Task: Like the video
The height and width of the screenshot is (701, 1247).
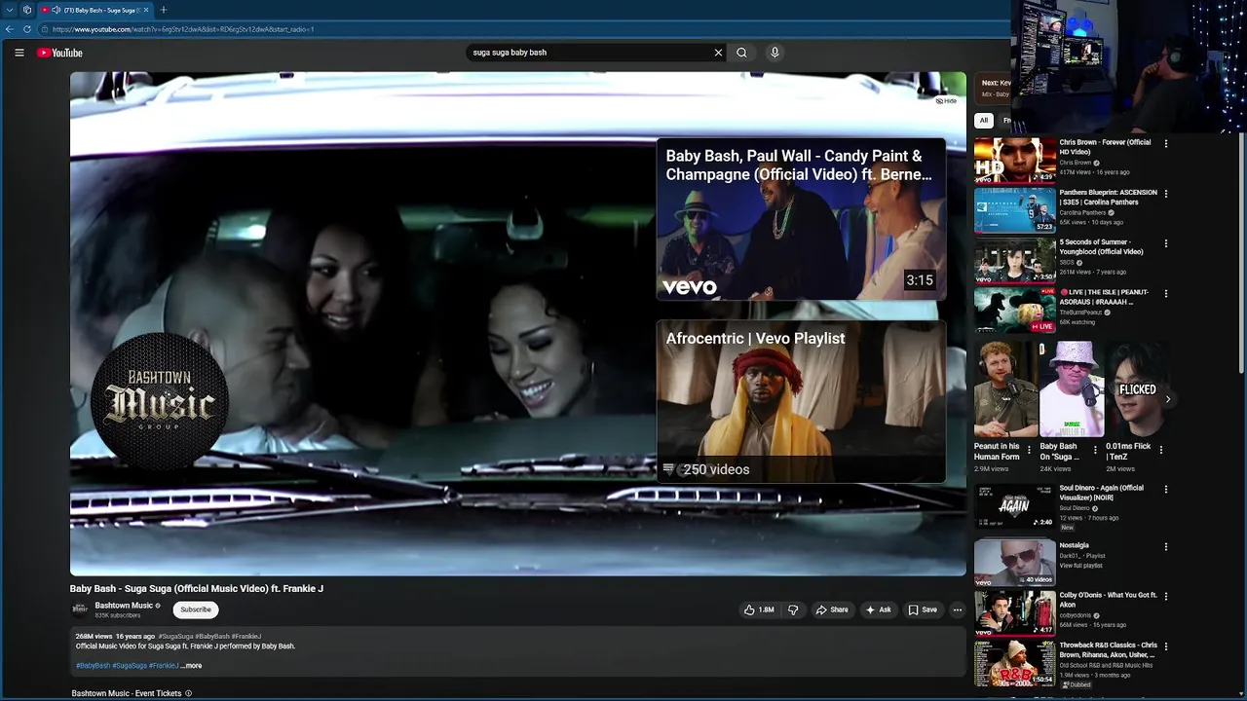Action: (x=759, y=609)
